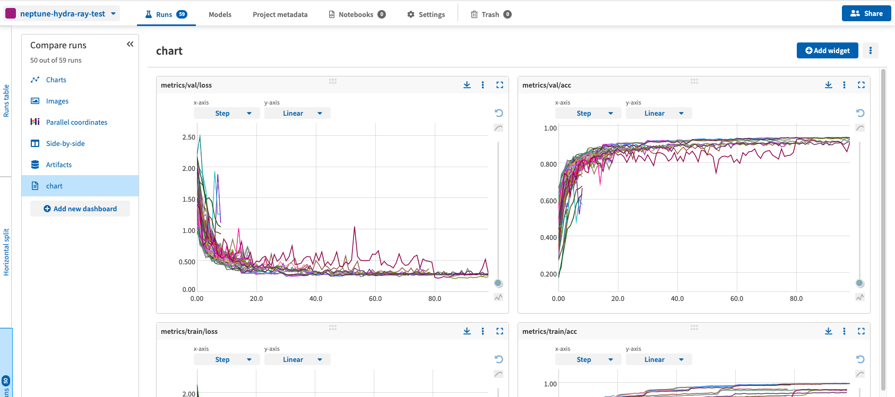The height and width of the screenshot is (397, 895).
Task: Grab the metrics/val/acc widget drag handle
Action: (694, 81)
